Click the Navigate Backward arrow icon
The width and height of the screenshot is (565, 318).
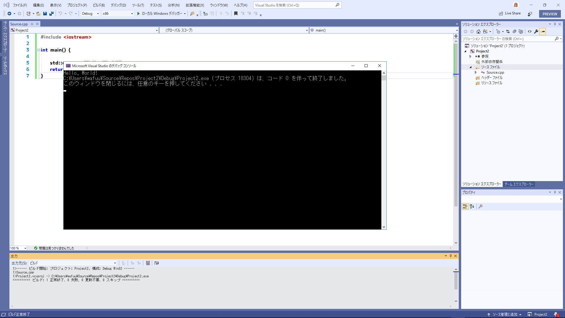(9, 14)
